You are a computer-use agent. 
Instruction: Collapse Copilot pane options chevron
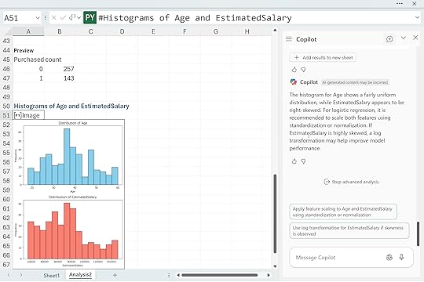(x=403, y=38)
